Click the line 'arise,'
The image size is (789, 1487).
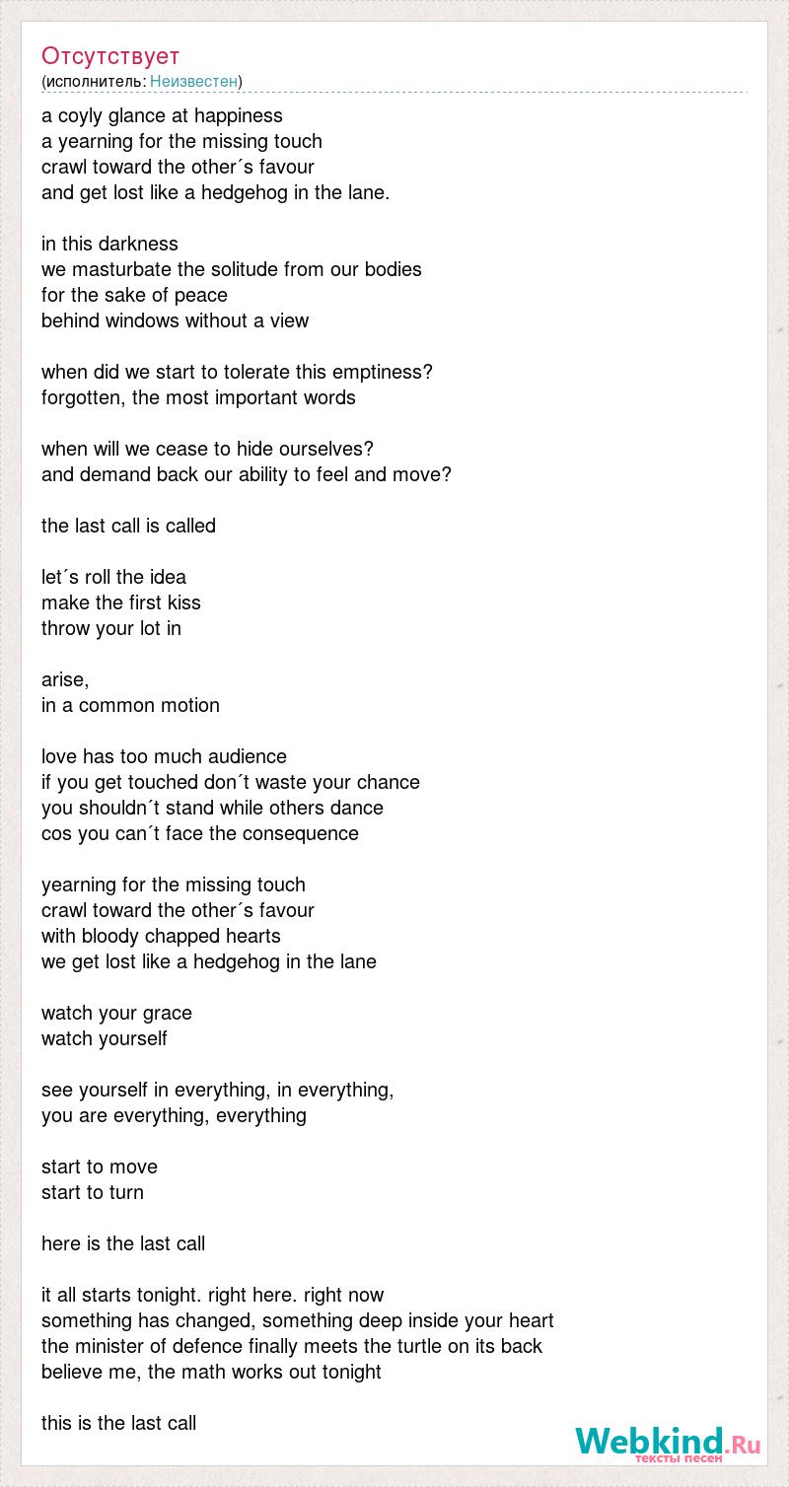click(x=65, y=679)
